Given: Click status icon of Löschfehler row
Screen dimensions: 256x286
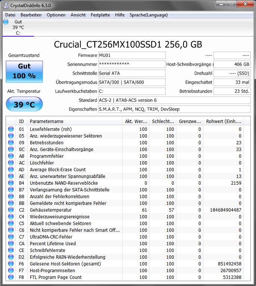Looking at the screenshot, I should coord(11,163).
